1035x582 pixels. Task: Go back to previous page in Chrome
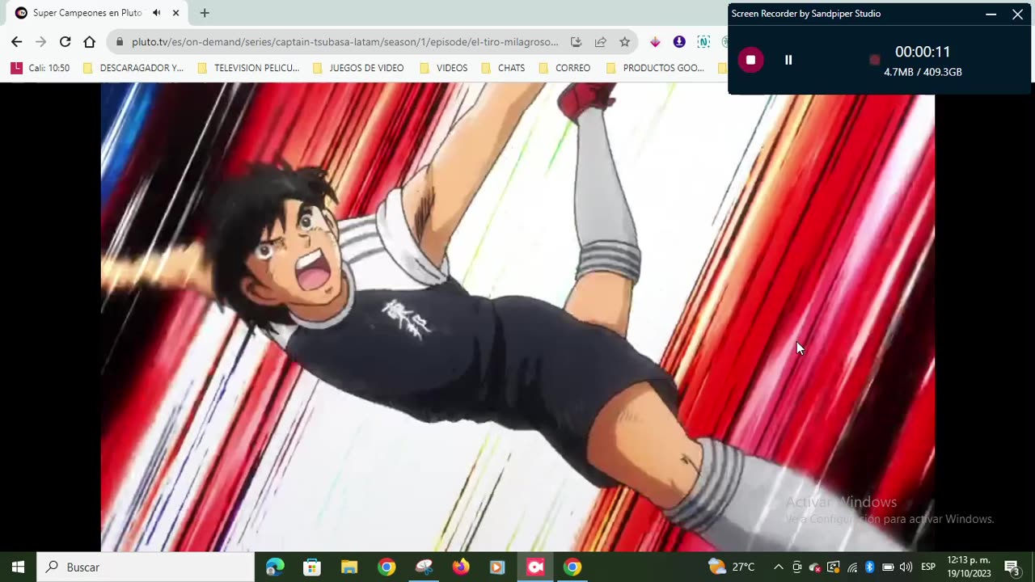pos(16,42)
